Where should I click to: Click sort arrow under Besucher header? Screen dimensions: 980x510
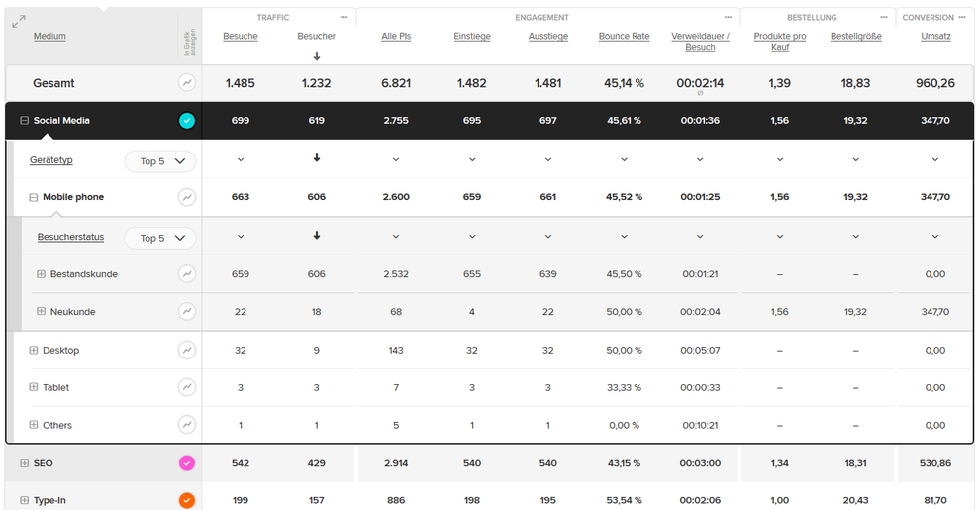pos(316,56)
